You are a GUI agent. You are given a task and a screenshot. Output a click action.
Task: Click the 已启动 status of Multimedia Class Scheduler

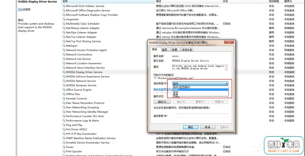click(226, 23)
